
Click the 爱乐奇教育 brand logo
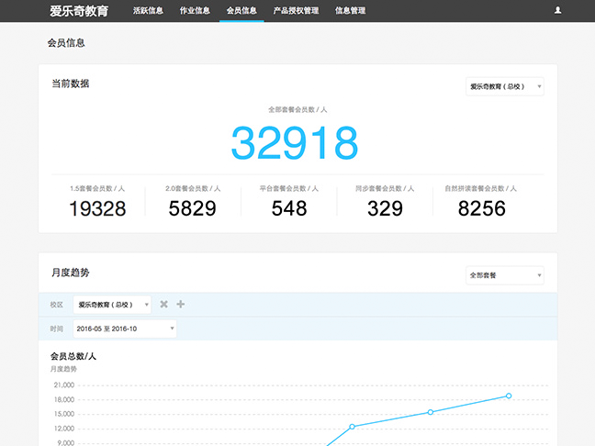78,11
